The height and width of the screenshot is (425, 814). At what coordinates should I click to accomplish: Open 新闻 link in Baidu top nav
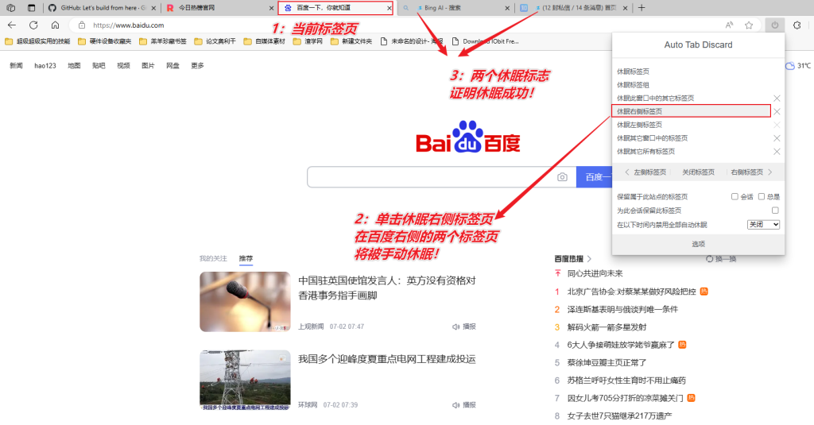(x=16, y=65)
